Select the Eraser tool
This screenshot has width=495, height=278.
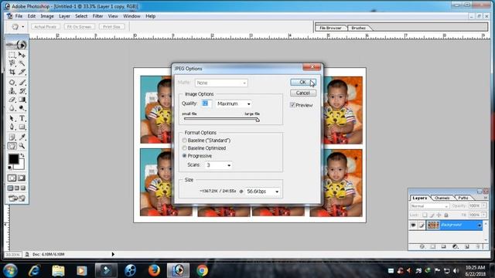(12, 100)
